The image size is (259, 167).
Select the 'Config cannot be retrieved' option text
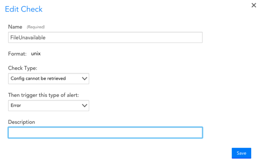coord(38,78)
